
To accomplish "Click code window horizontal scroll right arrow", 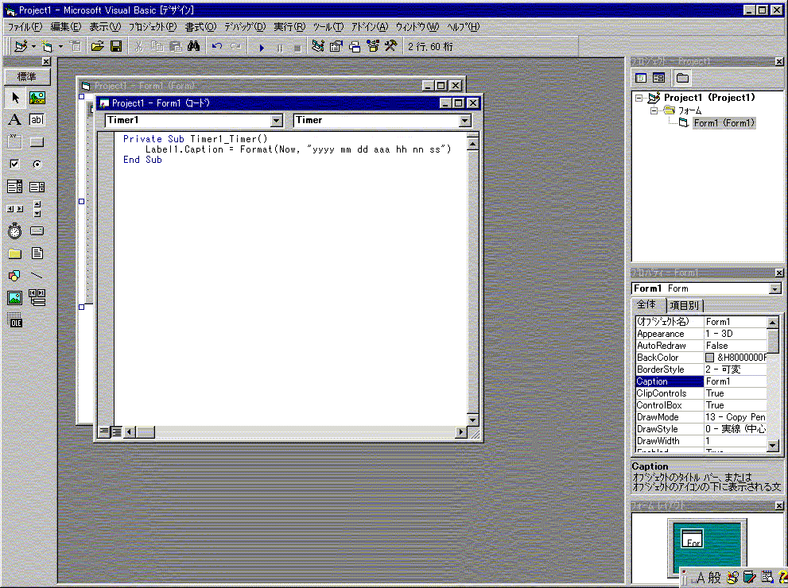I will click(x=461, y=431).
